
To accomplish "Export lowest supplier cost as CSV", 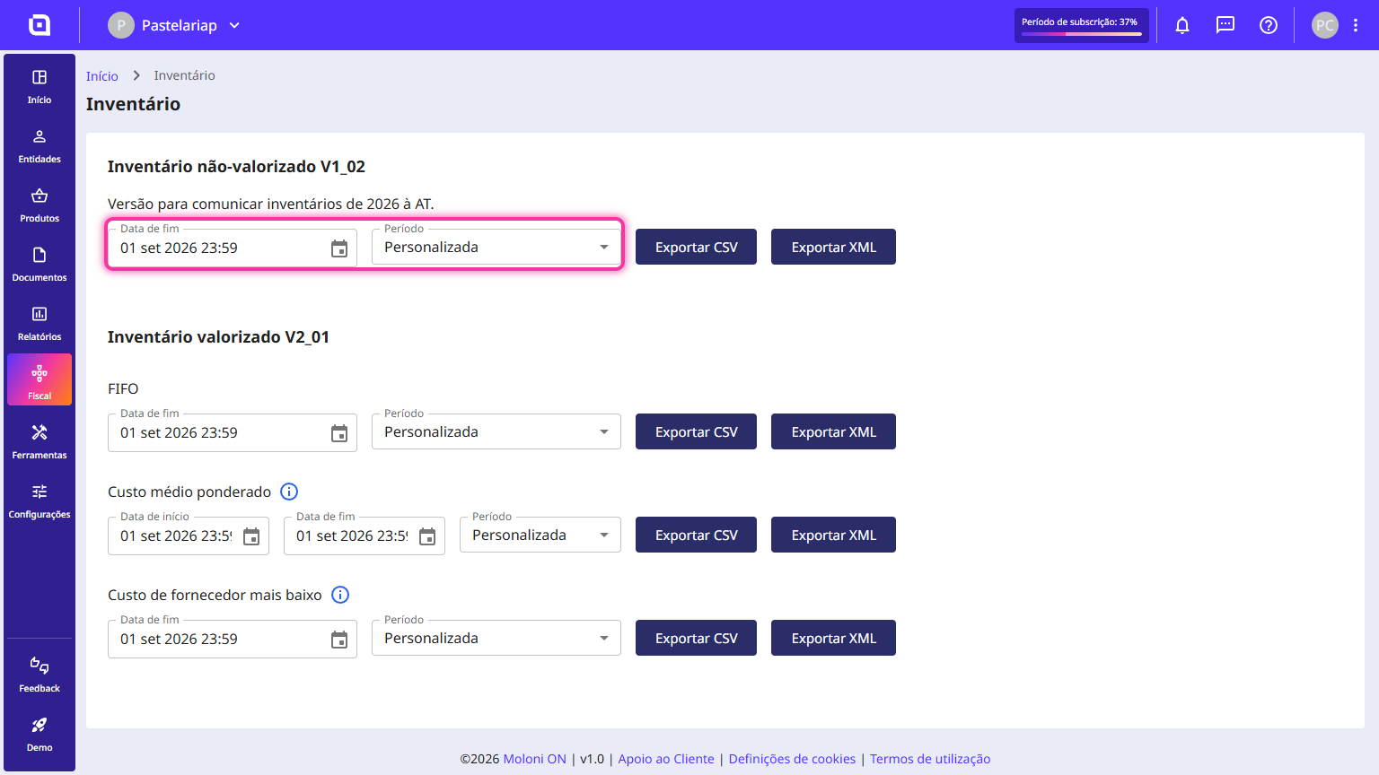I will [696, 638].
